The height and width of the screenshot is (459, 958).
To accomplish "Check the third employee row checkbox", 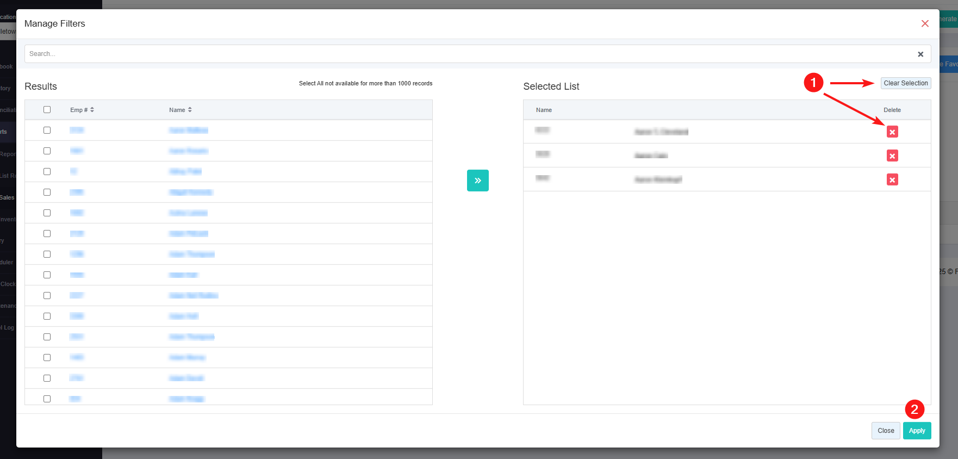I will [x=47, y=172].
